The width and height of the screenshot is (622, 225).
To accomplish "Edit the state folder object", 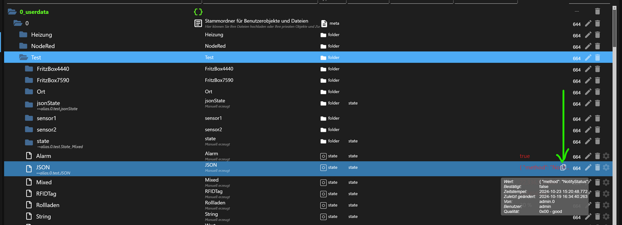I will (x=588, y=141).
